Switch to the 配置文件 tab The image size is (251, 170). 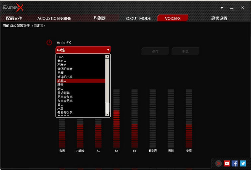click(14, 18)
